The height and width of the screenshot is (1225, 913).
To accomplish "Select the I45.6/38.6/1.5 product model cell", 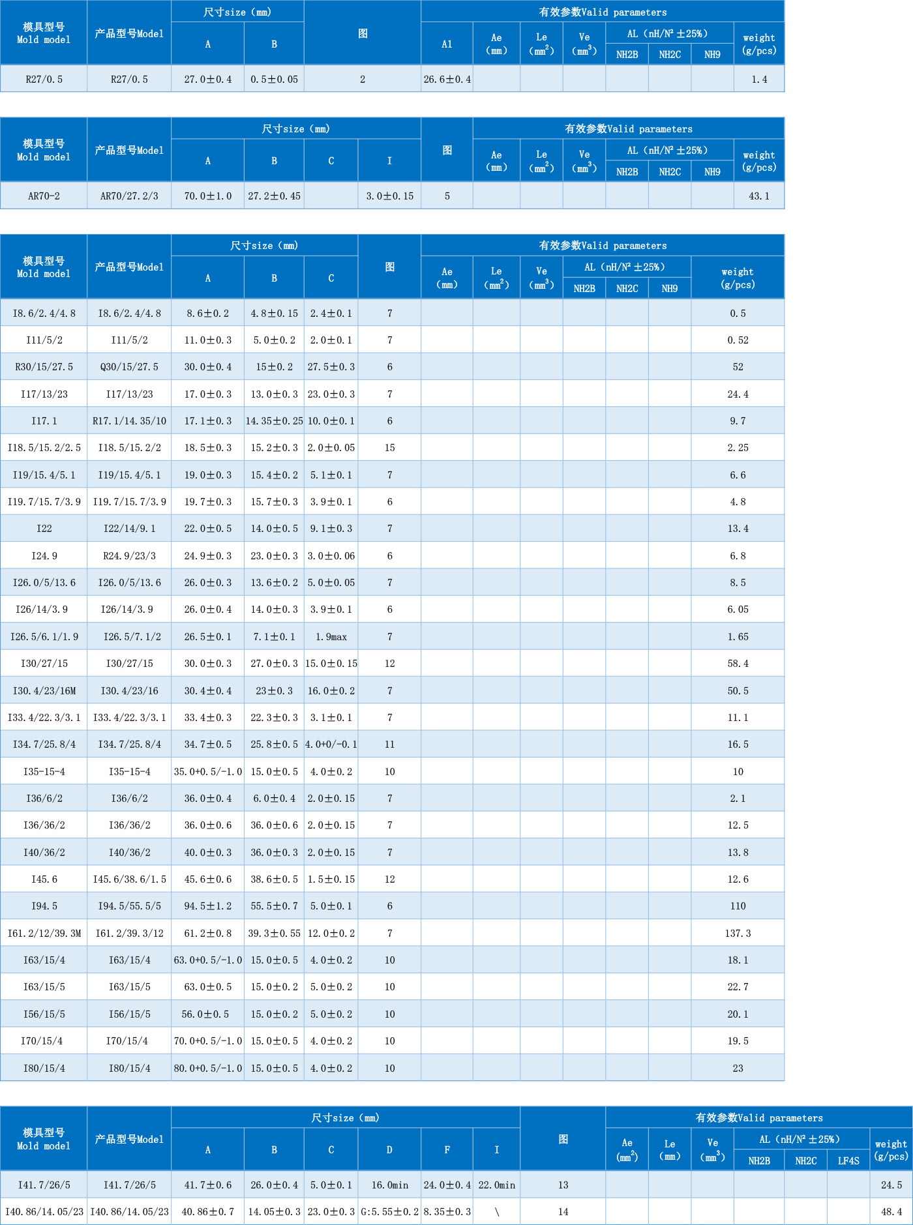I will (x=129, y=879).
